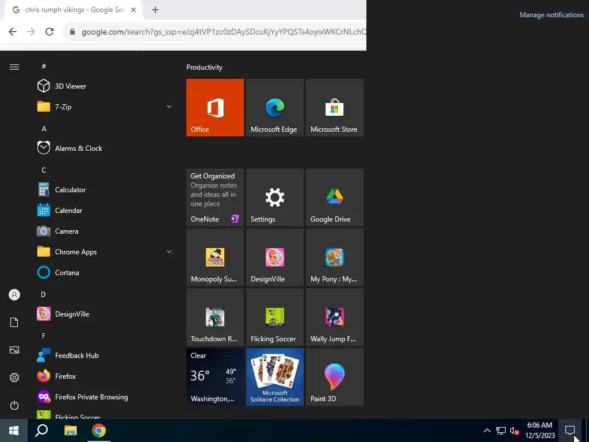Select the chris rumph vikings Chrome tab
The width and height of the screenshot is (589, 442).
tap(74, 10)
